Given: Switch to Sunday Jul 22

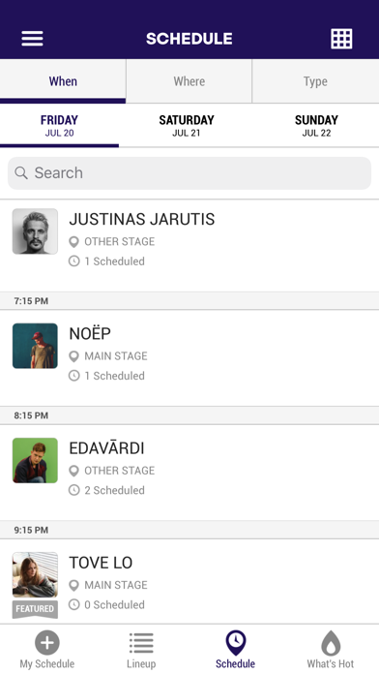Looking at the screenshot, I should click(x=316, y=126).
